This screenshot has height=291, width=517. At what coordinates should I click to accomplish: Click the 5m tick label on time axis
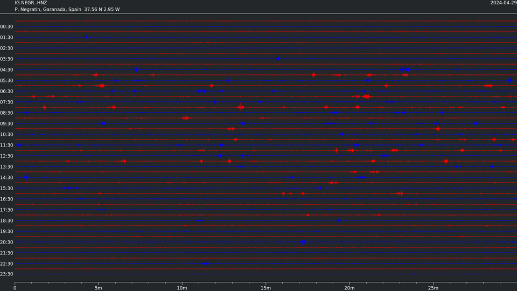98,288
